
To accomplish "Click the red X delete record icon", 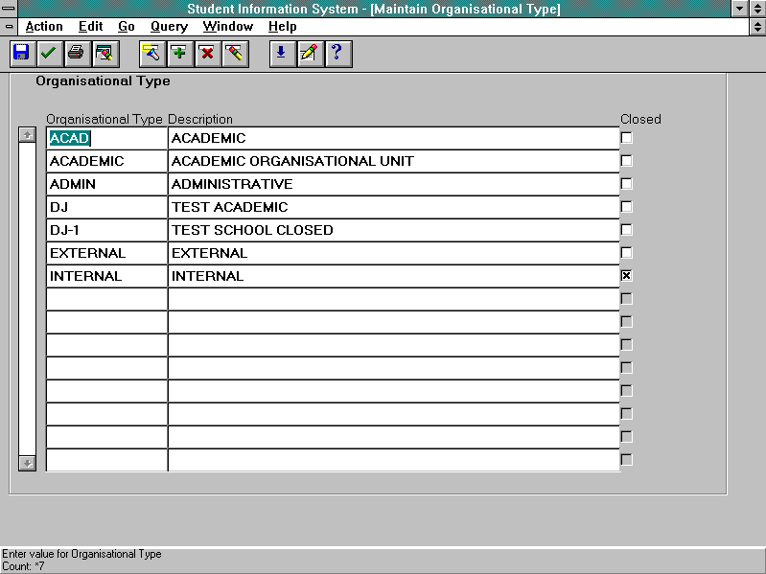I will [206, 54].
